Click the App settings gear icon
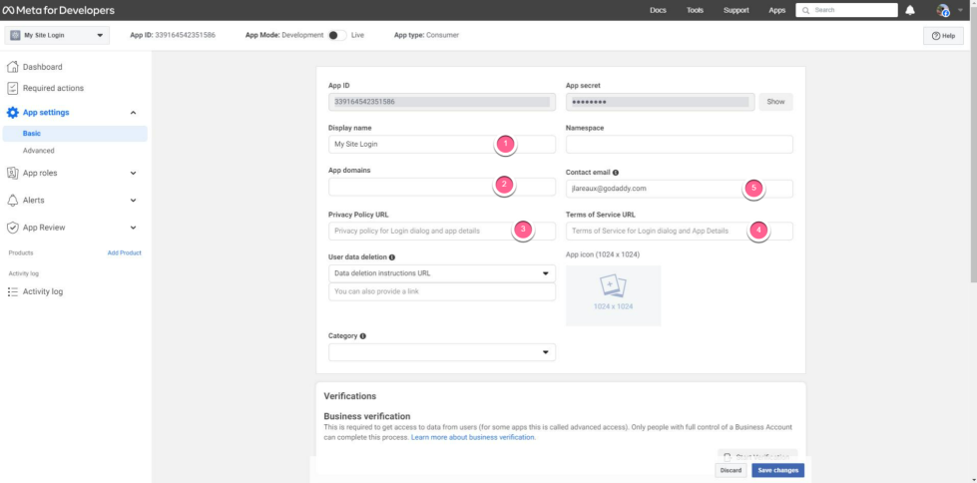 [12, 113]
